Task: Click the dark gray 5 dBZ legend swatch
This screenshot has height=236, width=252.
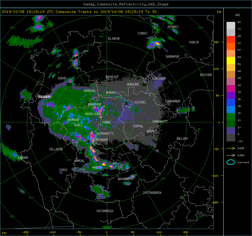Action: coord(231,138)
